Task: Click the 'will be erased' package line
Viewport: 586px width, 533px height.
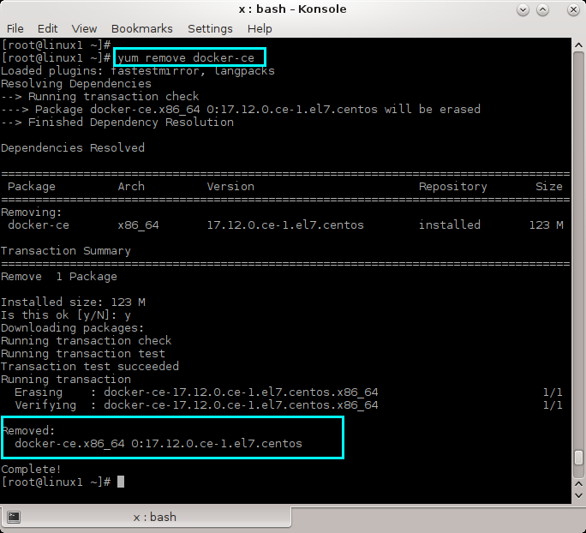Action: pyautogui.click(x=241, y=110)
